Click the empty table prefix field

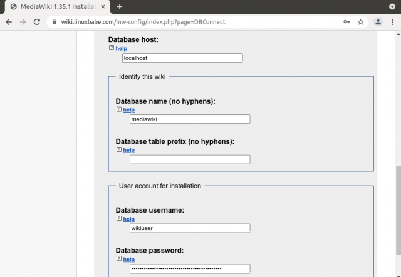(189, 159)
